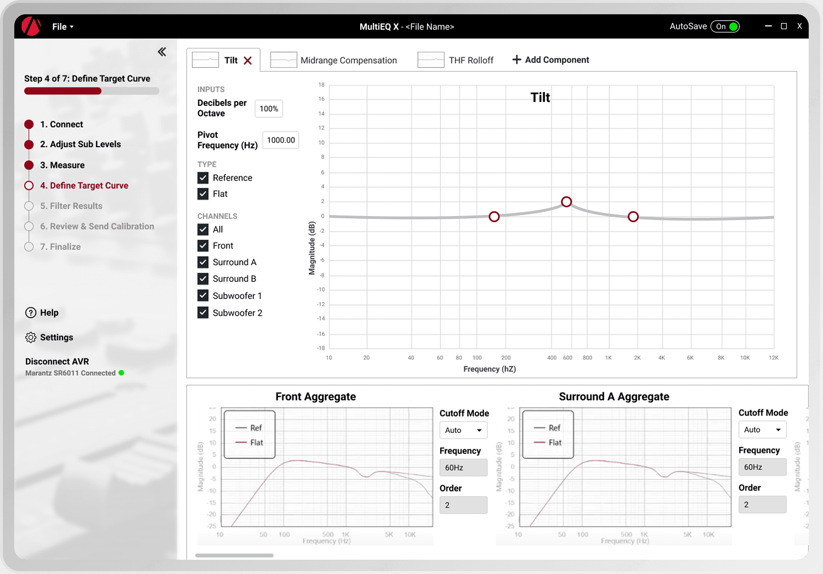Click the plus icon beside Add Component
This screenshot has width=823, height=574.
pos(516,60)
